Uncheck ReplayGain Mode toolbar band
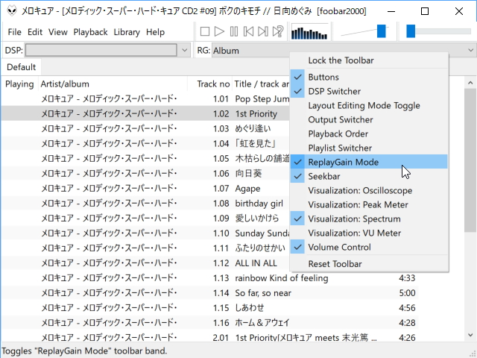 pyautogui.click(x=369, y=162)
